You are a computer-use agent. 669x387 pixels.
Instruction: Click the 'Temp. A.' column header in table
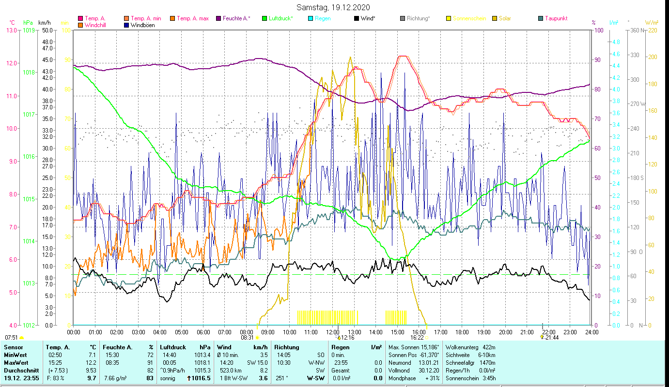[58, 347]
